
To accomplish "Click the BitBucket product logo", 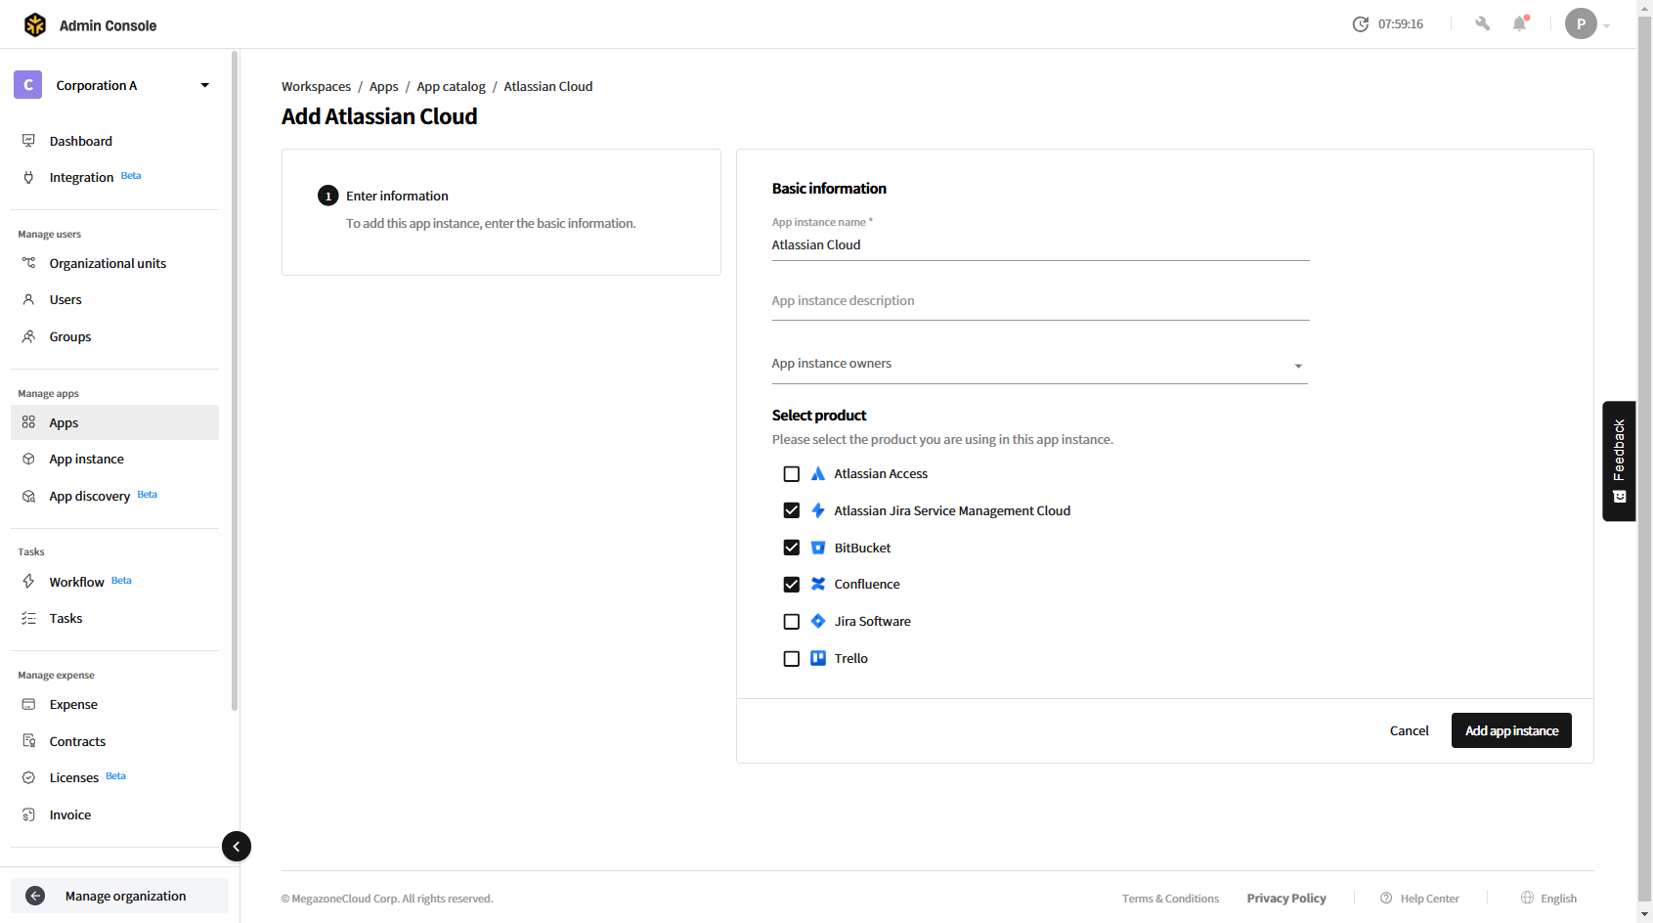I will pos(818,548).
